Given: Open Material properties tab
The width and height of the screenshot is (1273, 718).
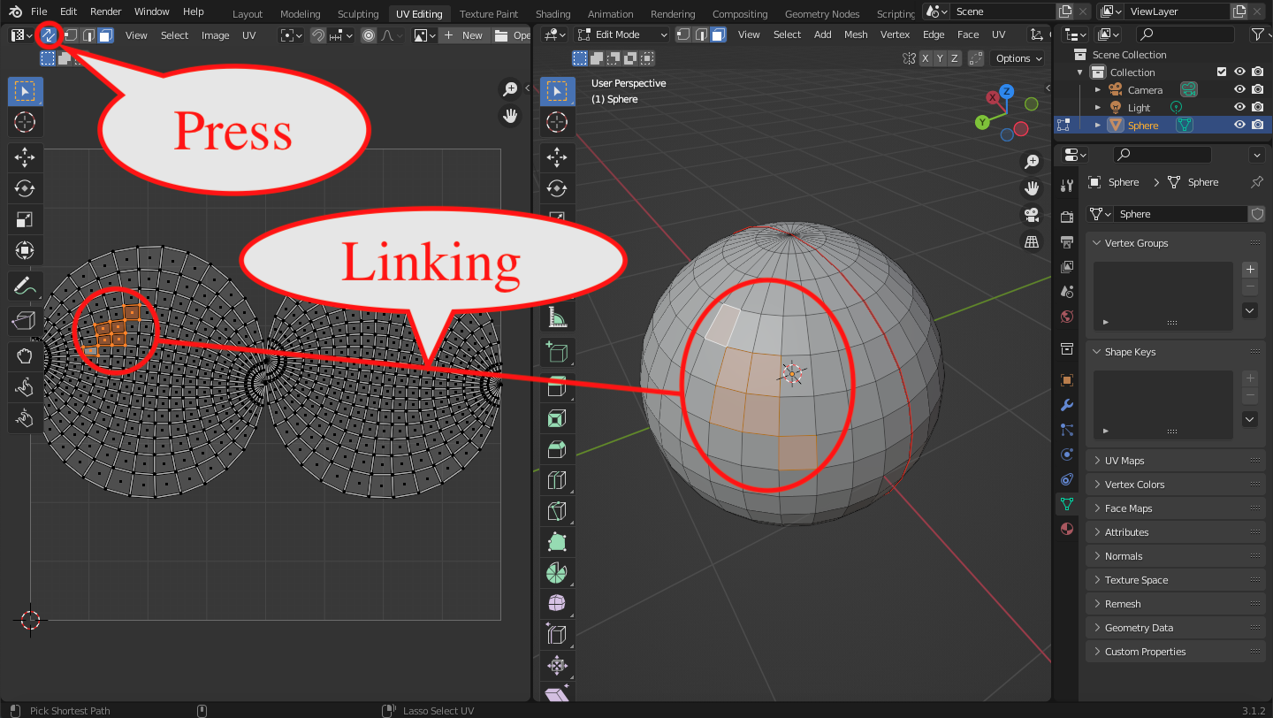Looking at the screenshot, I should point(1067,529).
